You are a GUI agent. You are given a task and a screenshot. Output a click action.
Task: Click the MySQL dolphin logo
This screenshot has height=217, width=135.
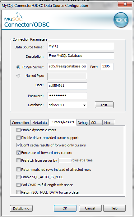point(13,17)
